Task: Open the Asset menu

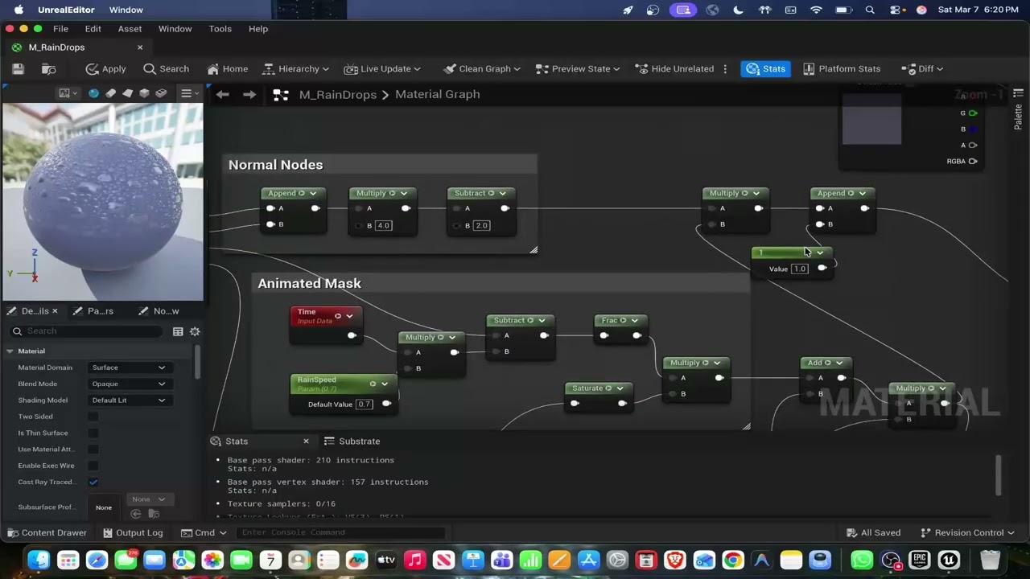Action: [x=130, y=29]
